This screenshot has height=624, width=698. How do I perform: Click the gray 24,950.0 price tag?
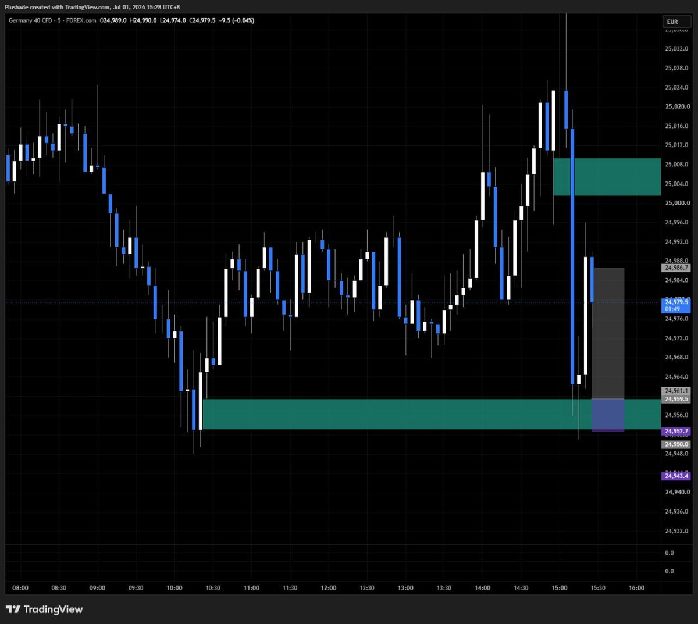[x=676, y=444]
